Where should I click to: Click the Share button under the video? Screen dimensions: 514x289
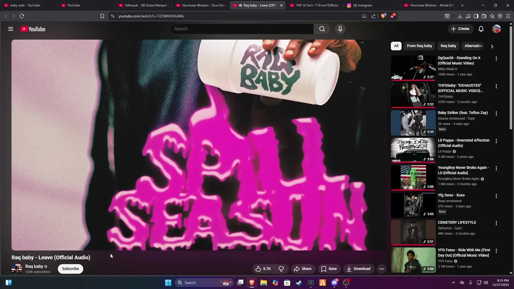click(302, 269)
